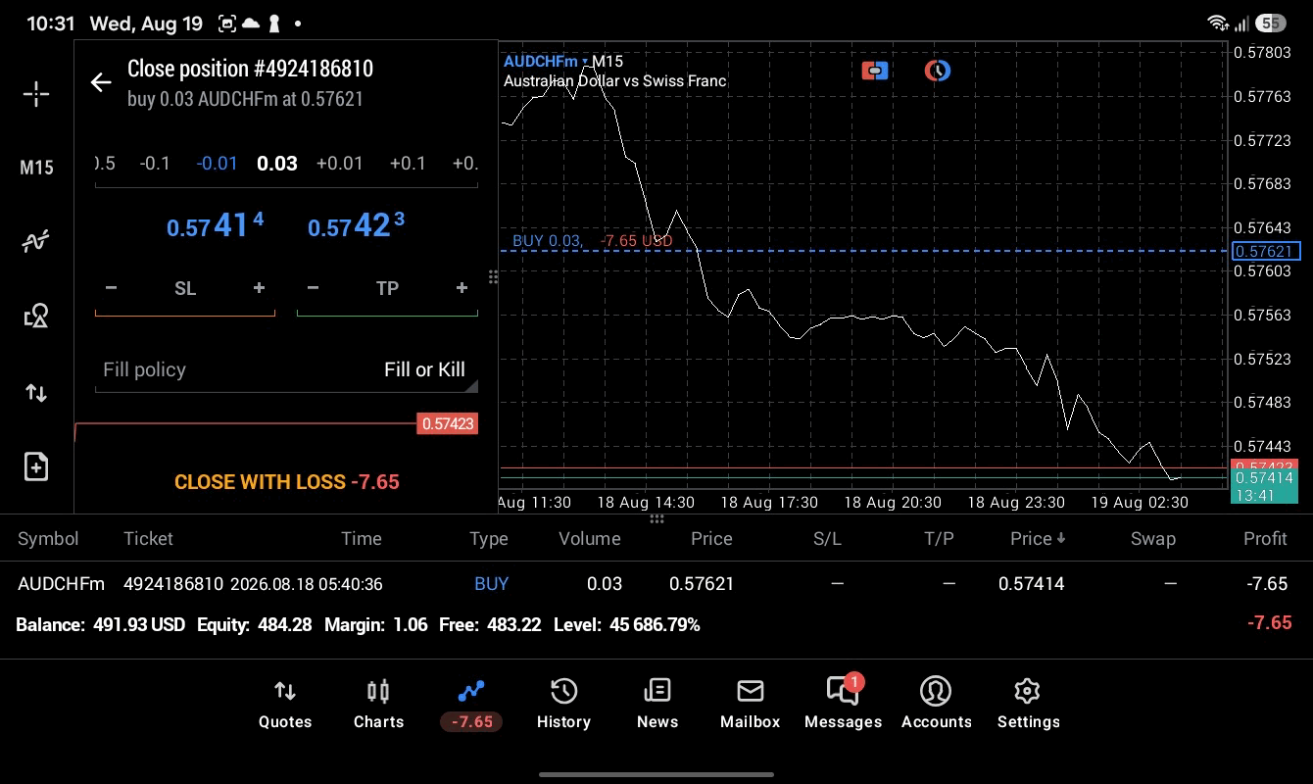Decrease the TP value with minus
The height and width of the screenshot is (784, 1313).
313,288
